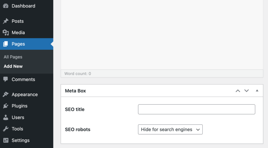Collapse the Meta Box panel with triangle toggle

tap(257, 91)
